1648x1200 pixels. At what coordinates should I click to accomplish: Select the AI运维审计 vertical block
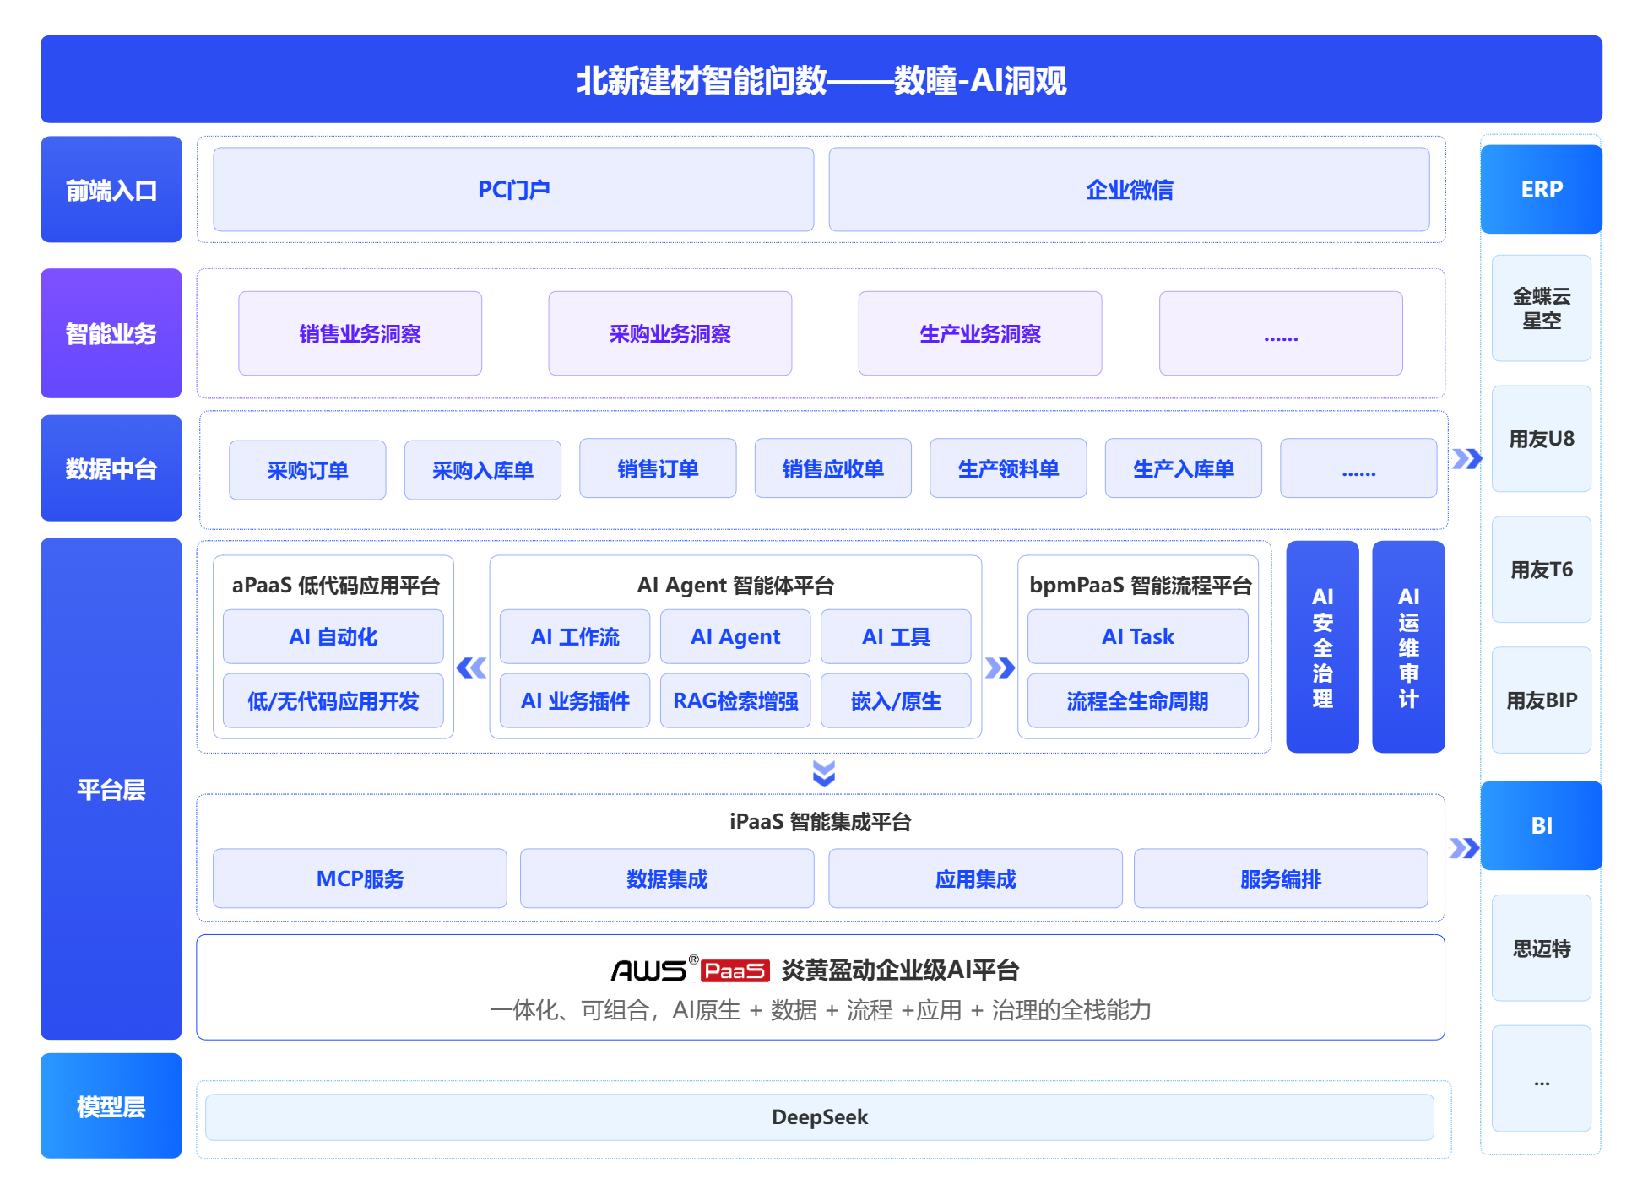point(1408,646)
